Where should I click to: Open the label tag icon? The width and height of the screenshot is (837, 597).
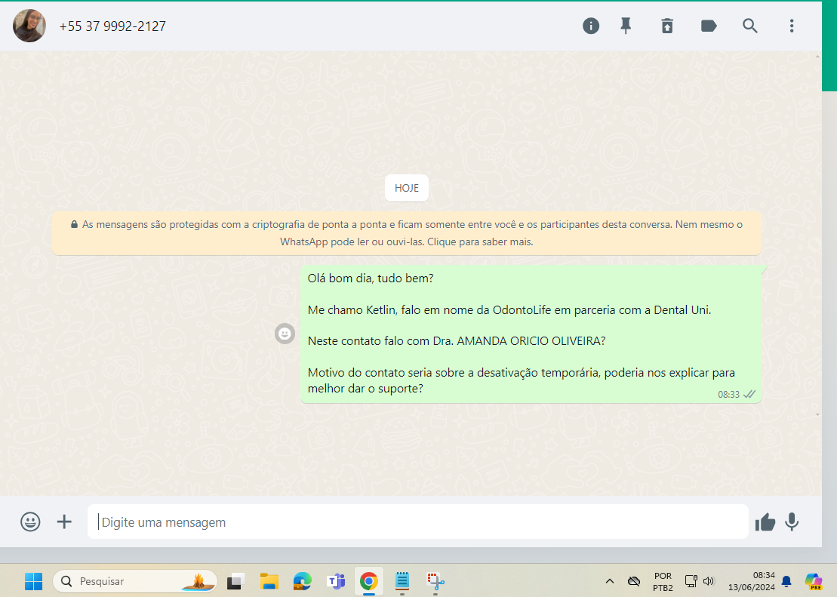(x=709, y=26)
